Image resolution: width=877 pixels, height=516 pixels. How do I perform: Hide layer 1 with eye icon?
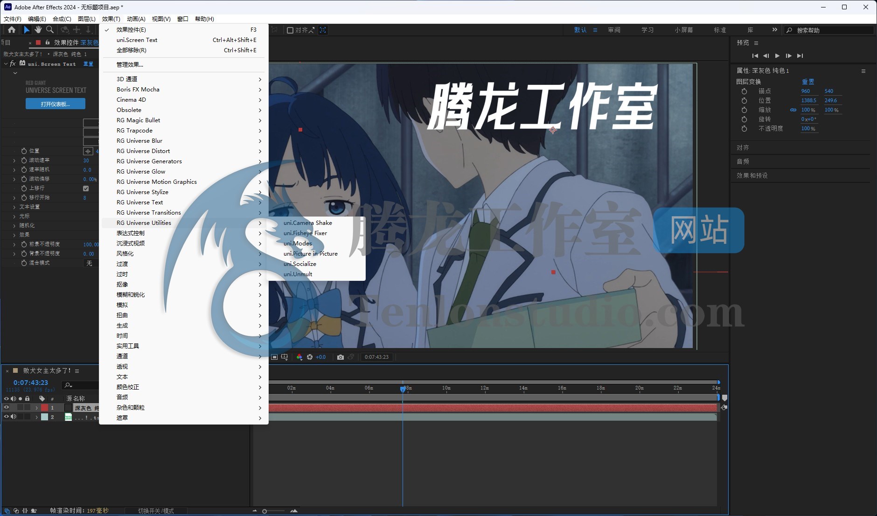pyautogui.click(x=7, y=408)
